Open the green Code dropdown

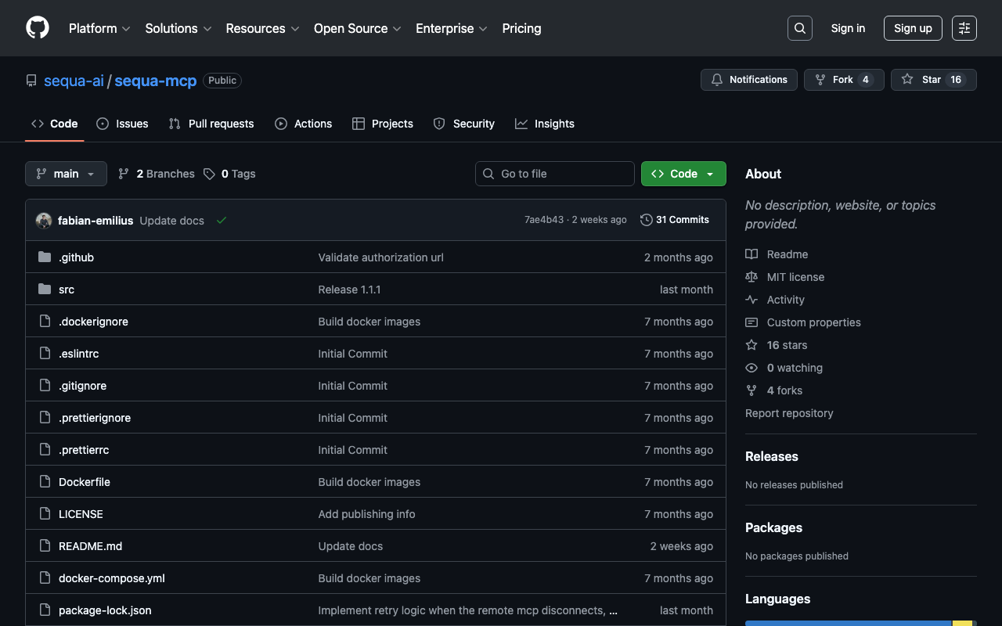pos(683,174)
